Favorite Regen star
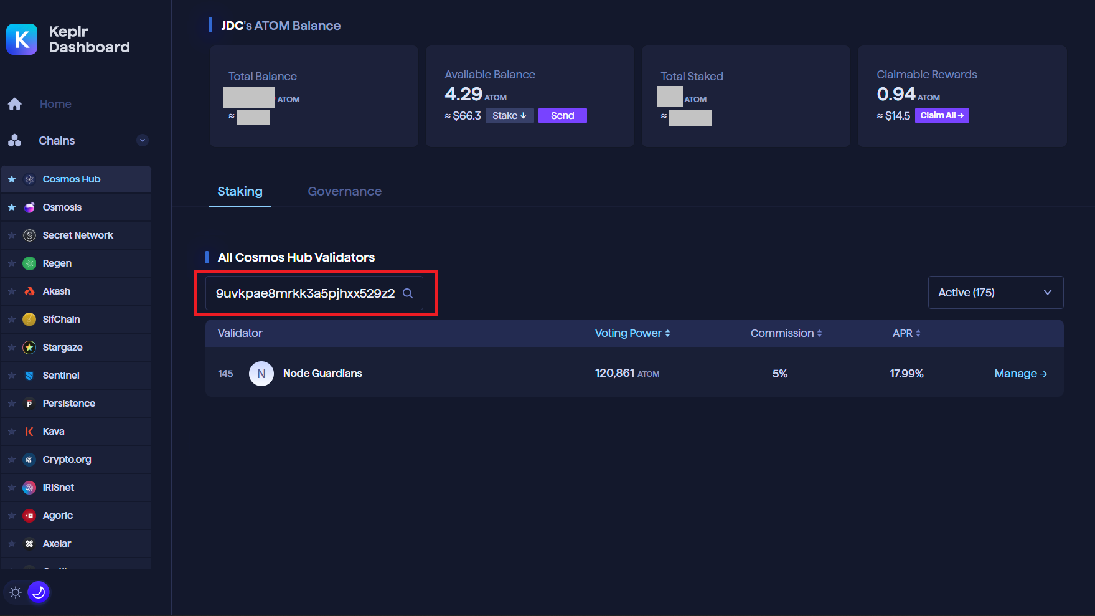The image size is (1095, 616). 12,263
